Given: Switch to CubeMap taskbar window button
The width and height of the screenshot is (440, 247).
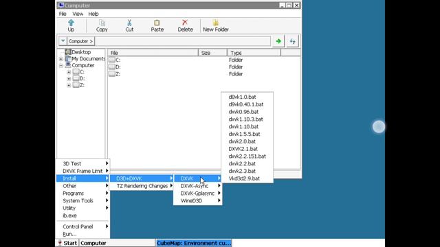Looking at the screenshot, I should point(194,243).
